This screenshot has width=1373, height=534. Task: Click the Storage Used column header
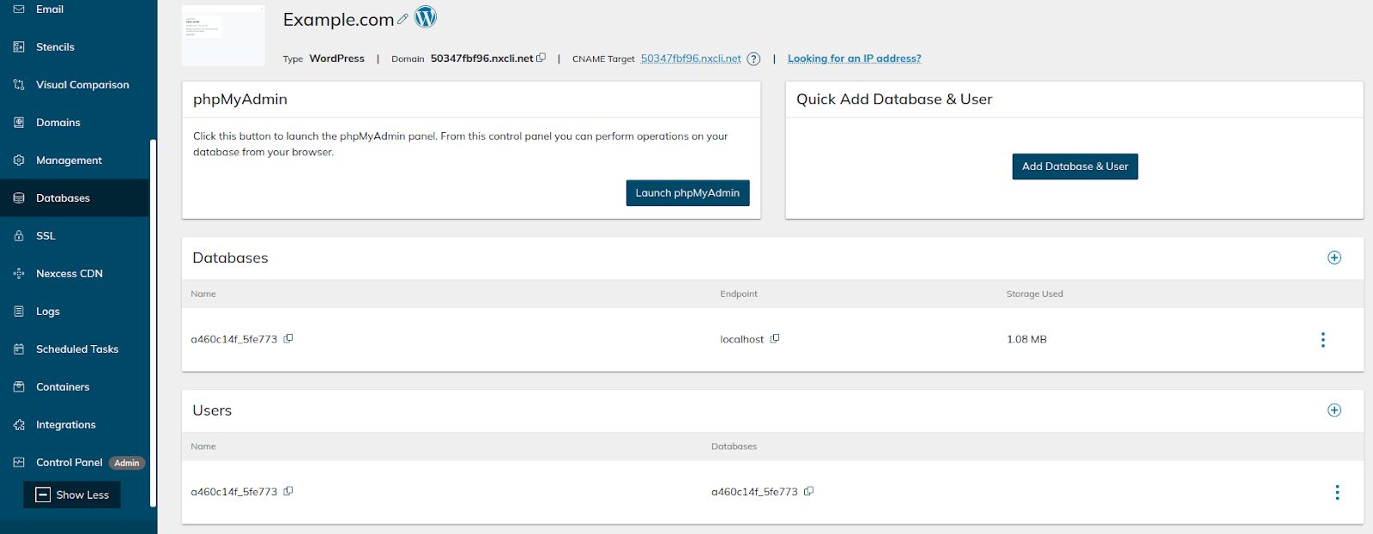[x=1034, y=294]
